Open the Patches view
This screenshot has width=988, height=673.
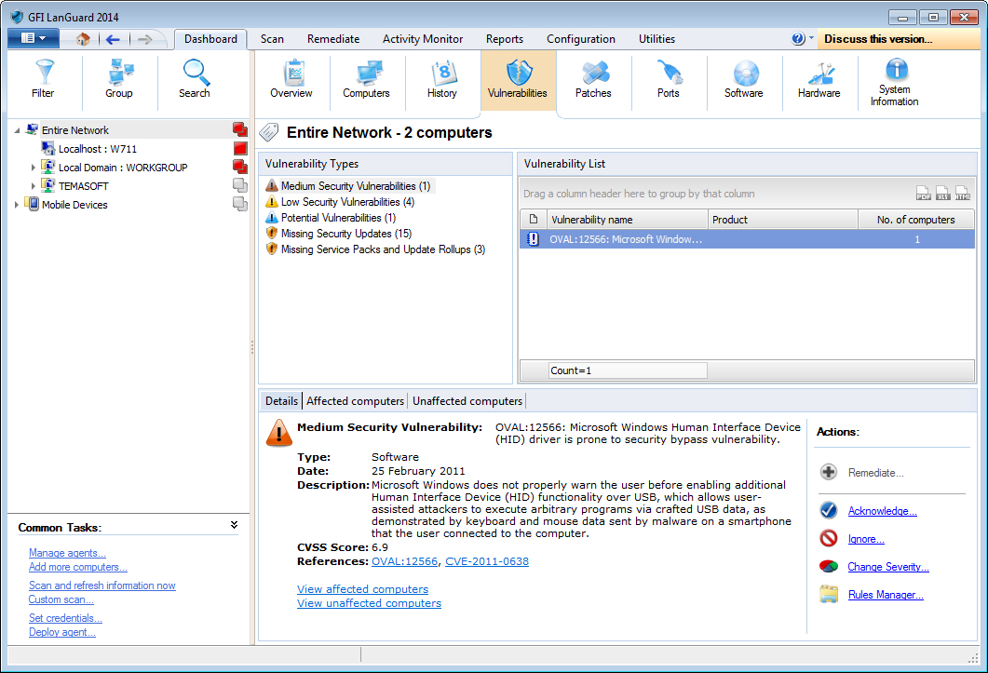click(593, 79)
